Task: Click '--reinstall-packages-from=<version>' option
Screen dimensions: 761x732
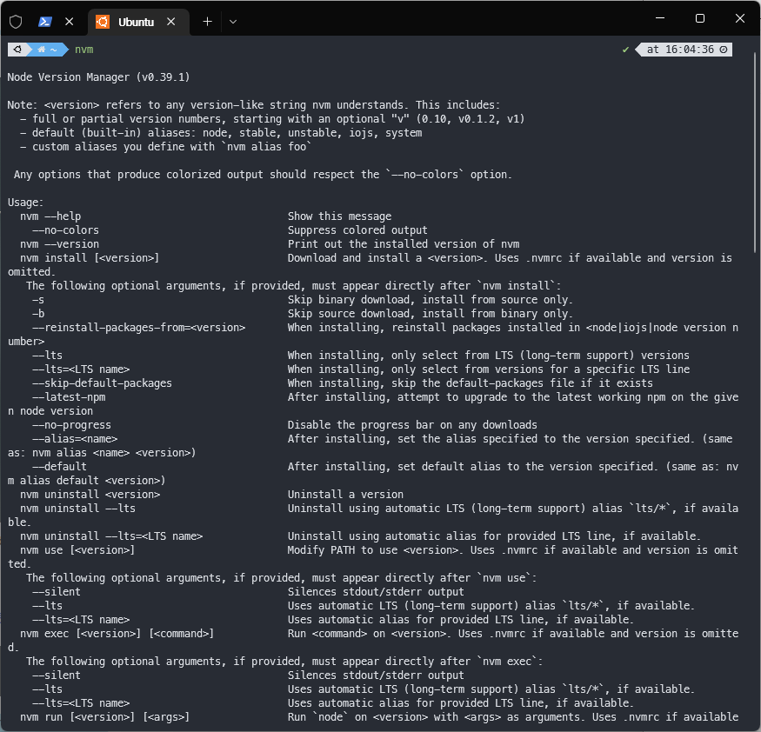Action: [x=139, y=328]
